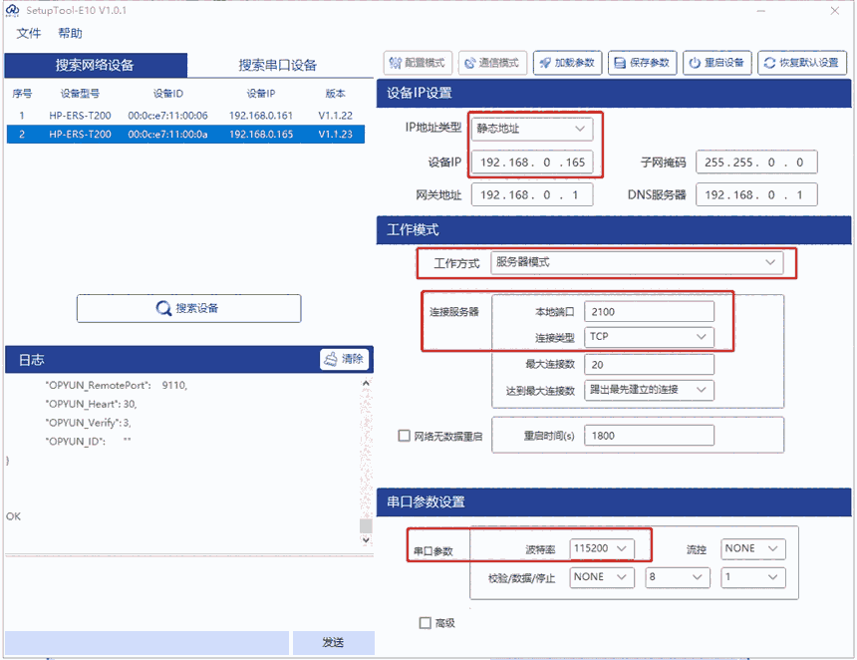This screenshot has width=857, height=660.
Task: Click the 配置模式 toolbar icon
Action: pos(396,63)
